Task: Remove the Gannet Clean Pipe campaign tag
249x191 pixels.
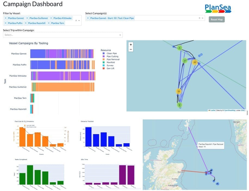Action: (x=88, y=18)
